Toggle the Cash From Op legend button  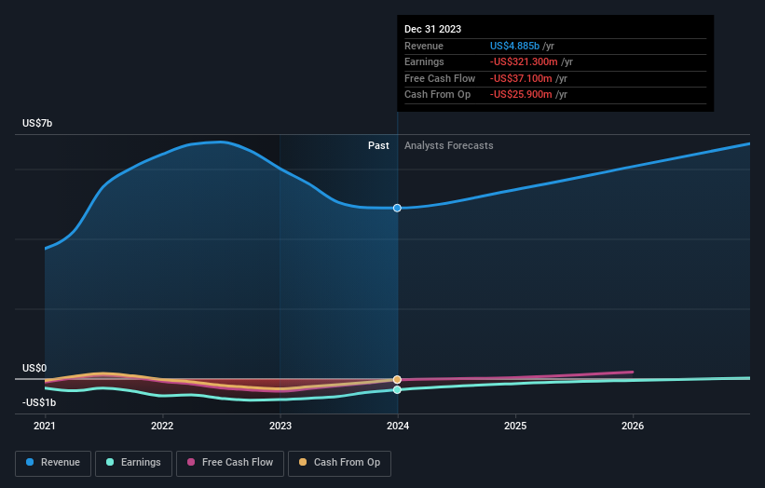tap(339, 463)
